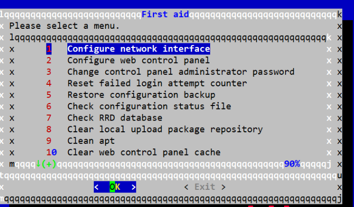
Task: Click the 90% scroll position indicator
Action: 292,164
